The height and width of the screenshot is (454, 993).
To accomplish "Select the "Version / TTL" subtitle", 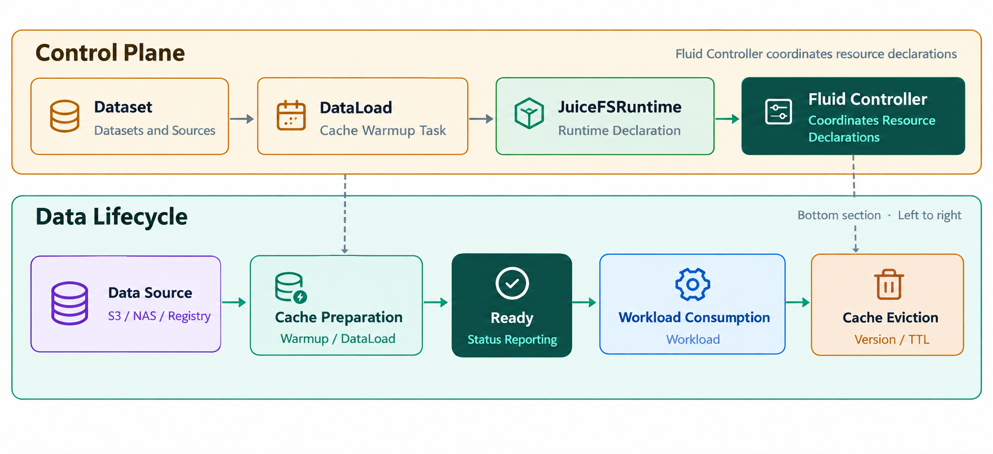I will click(892, 339).
